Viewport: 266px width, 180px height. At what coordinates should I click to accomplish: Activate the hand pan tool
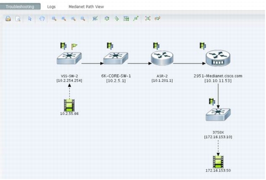point(42,19)
